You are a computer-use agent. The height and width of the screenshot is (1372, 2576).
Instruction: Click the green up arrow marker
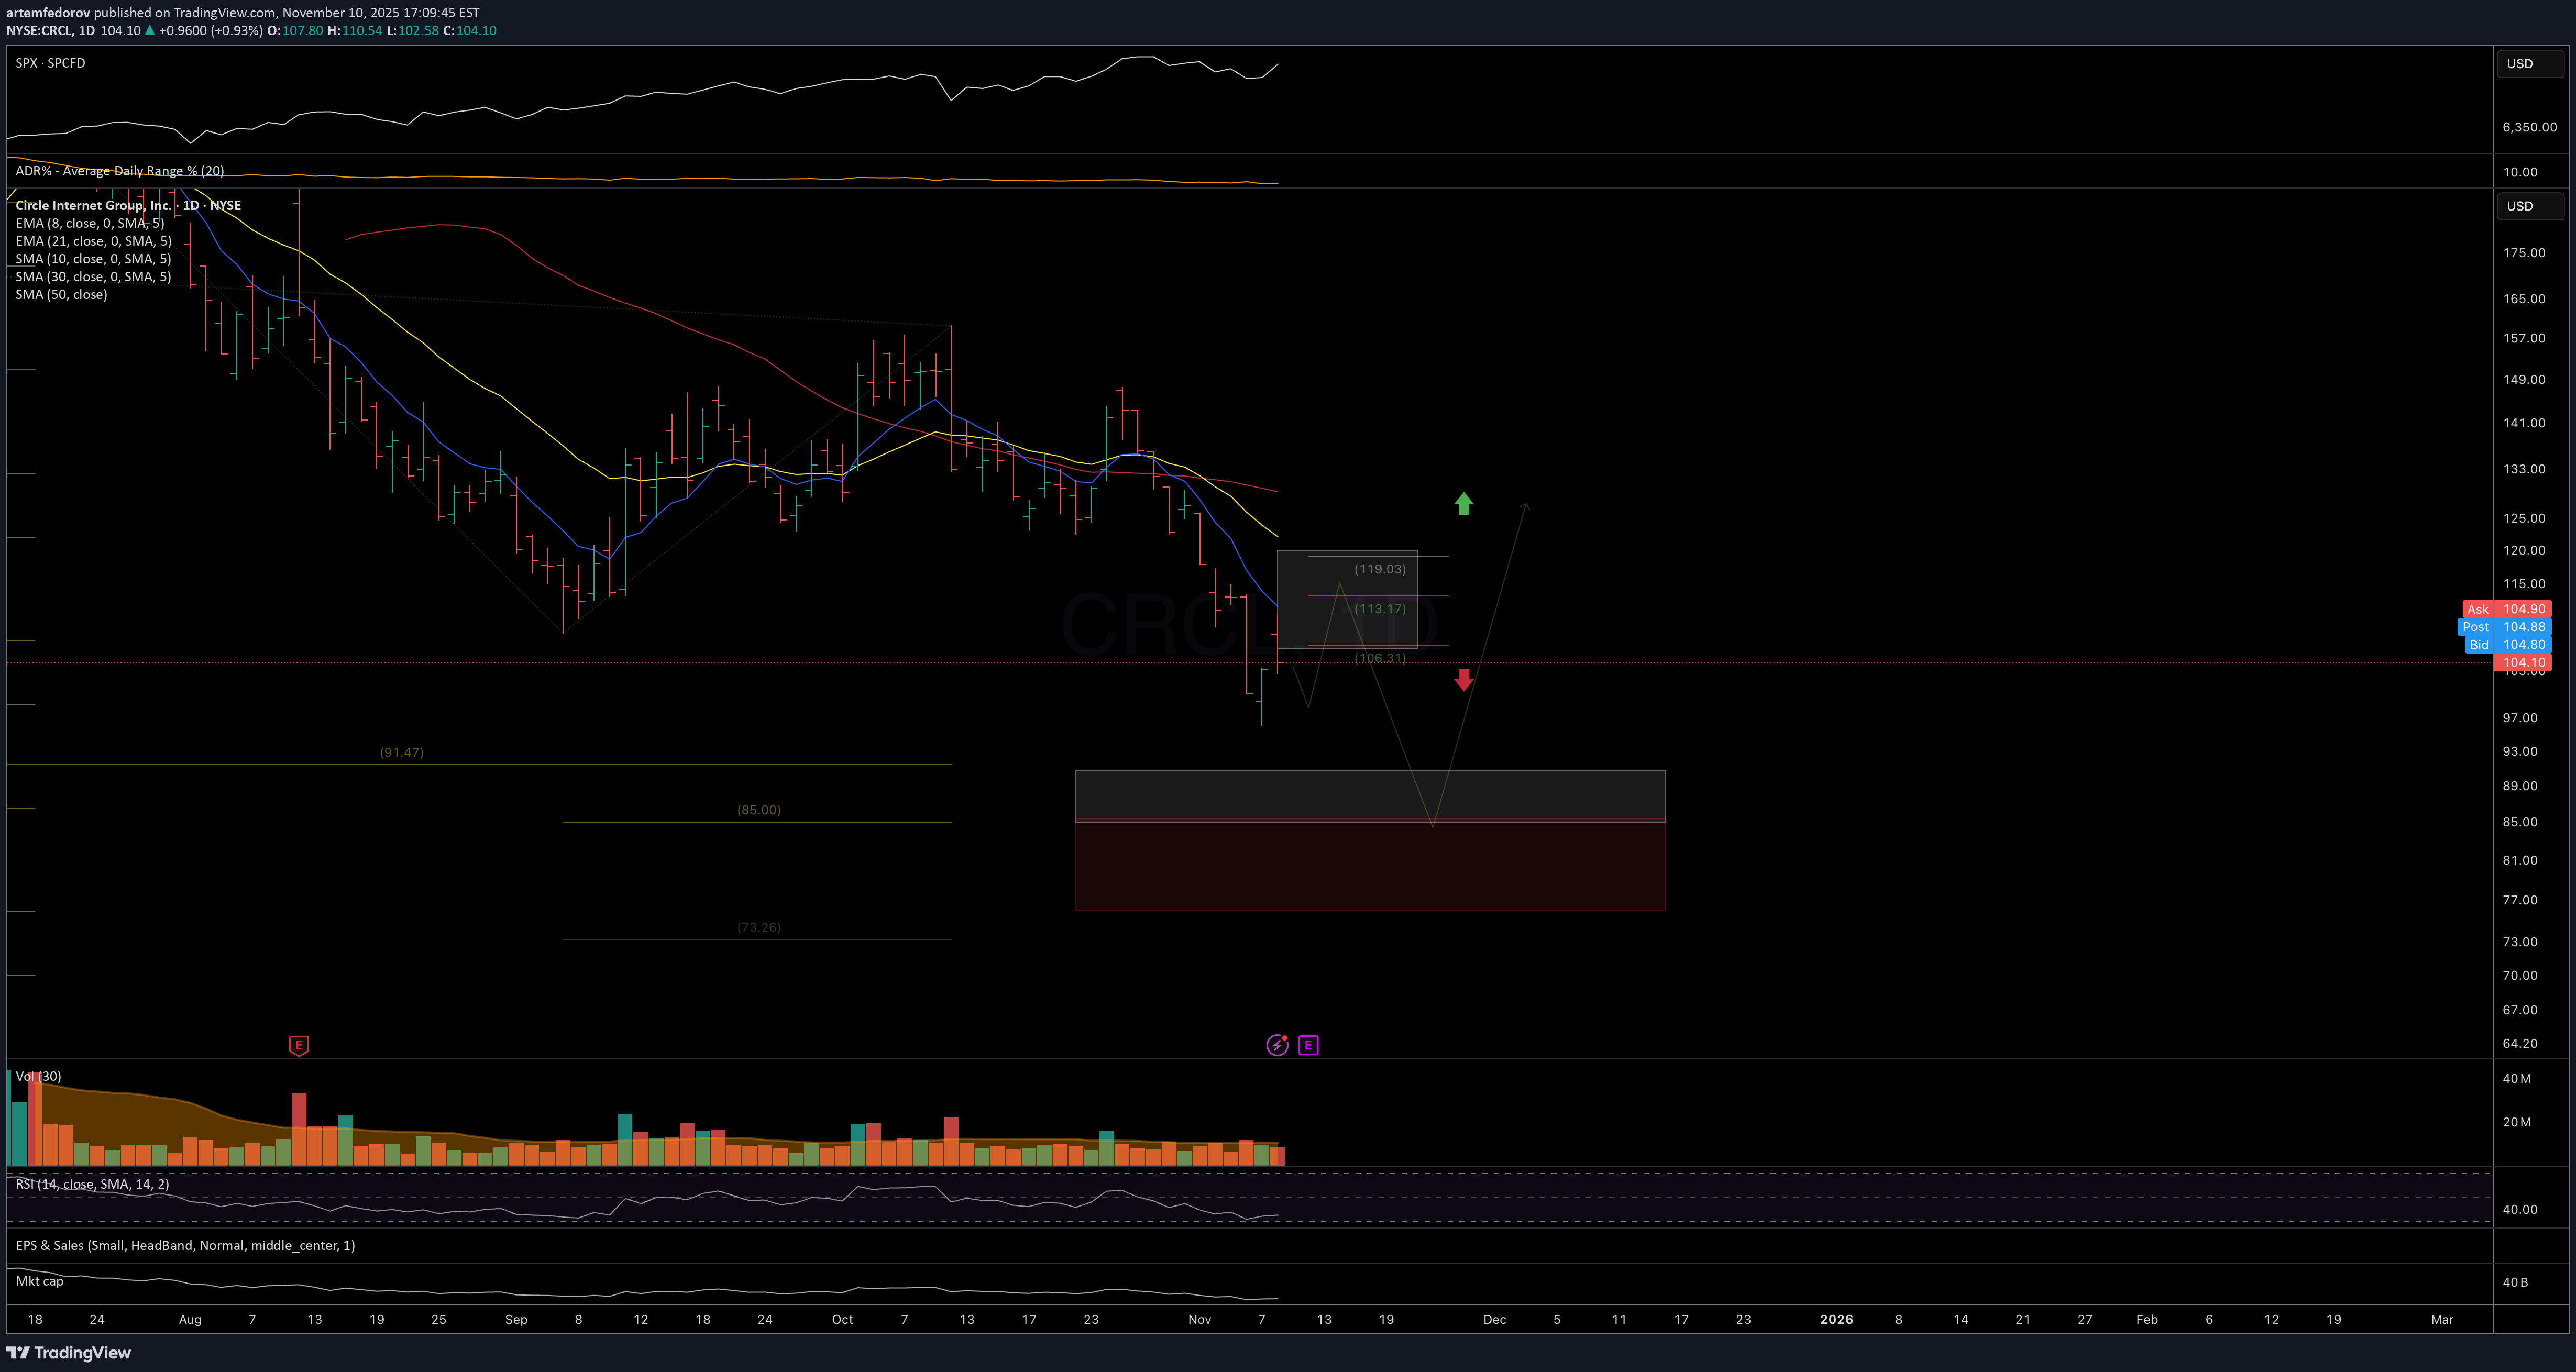1463,503
